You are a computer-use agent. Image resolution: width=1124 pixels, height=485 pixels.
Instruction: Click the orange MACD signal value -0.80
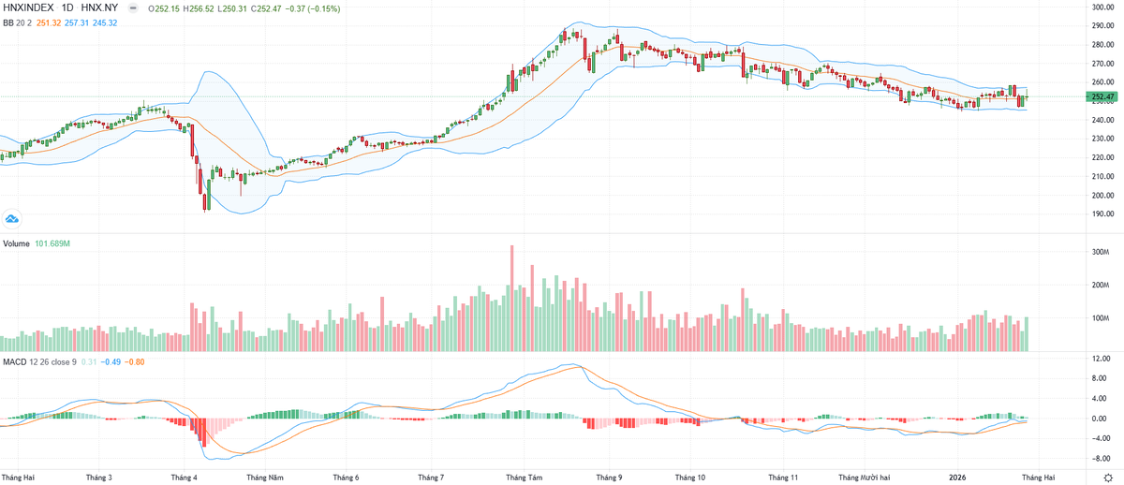tap(137, 362)
